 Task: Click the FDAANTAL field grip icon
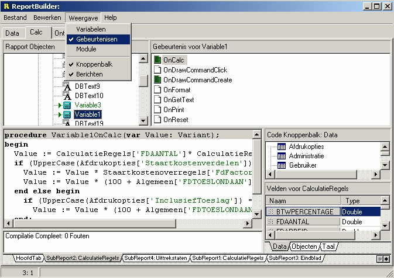coord(270,221)
